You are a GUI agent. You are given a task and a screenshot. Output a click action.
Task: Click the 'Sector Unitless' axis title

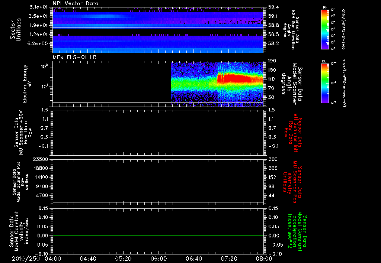(16, 30)
